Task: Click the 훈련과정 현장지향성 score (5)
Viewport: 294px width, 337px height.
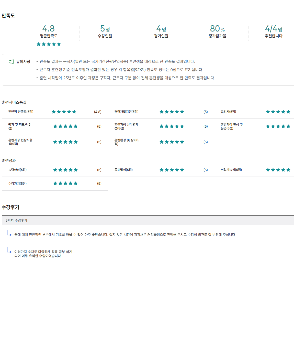Action: tap(99, 142)
